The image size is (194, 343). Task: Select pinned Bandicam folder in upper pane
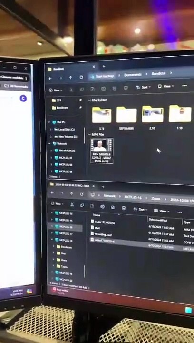point(59,108)
